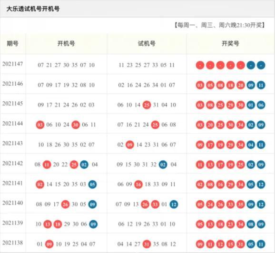Select period number 2021143
This screenshot has width=275, height=253.
13,143
